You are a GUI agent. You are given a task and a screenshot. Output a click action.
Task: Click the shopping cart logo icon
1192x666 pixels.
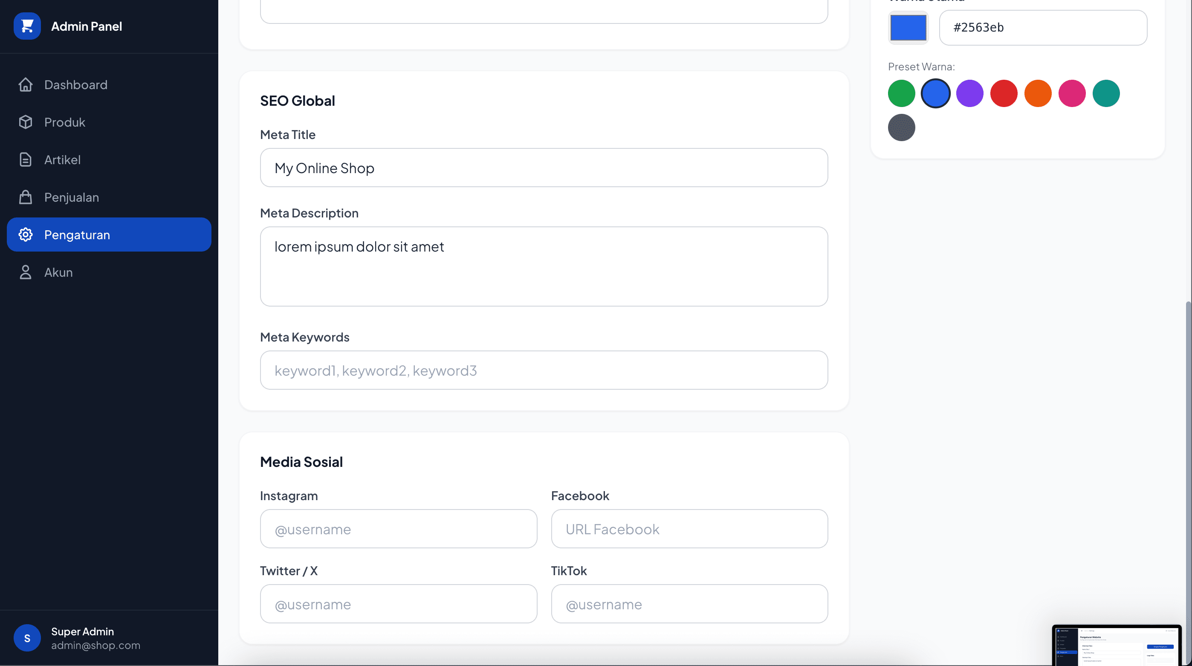[x=27, y=26]
